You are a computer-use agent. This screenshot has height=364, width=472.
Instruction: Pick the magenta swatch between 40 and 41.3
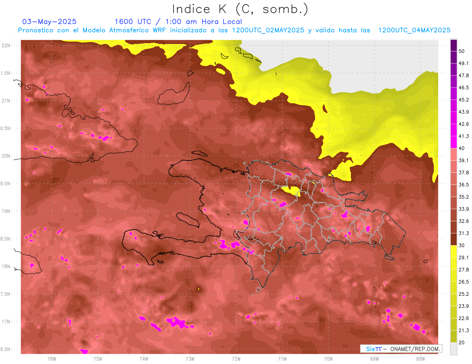coord(454,142)
